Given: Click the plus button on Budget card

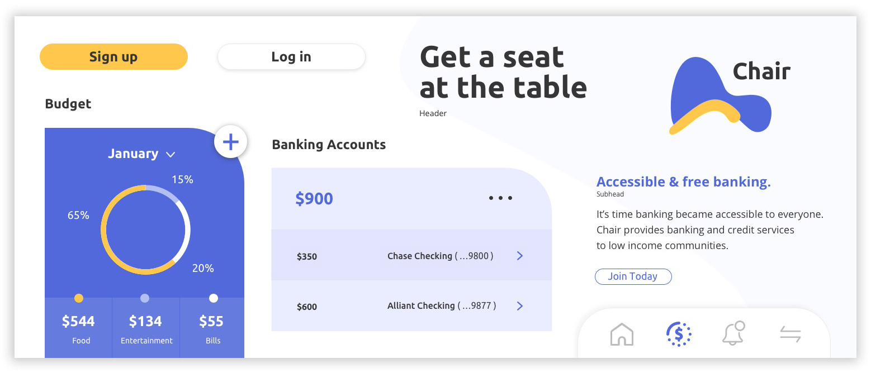Looking at the screenshot, I should tap(230, 142).
